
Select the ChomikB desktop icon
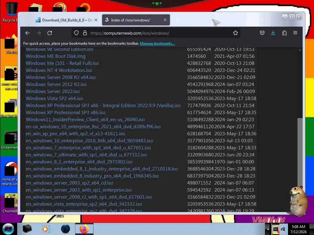click(10, 203)
